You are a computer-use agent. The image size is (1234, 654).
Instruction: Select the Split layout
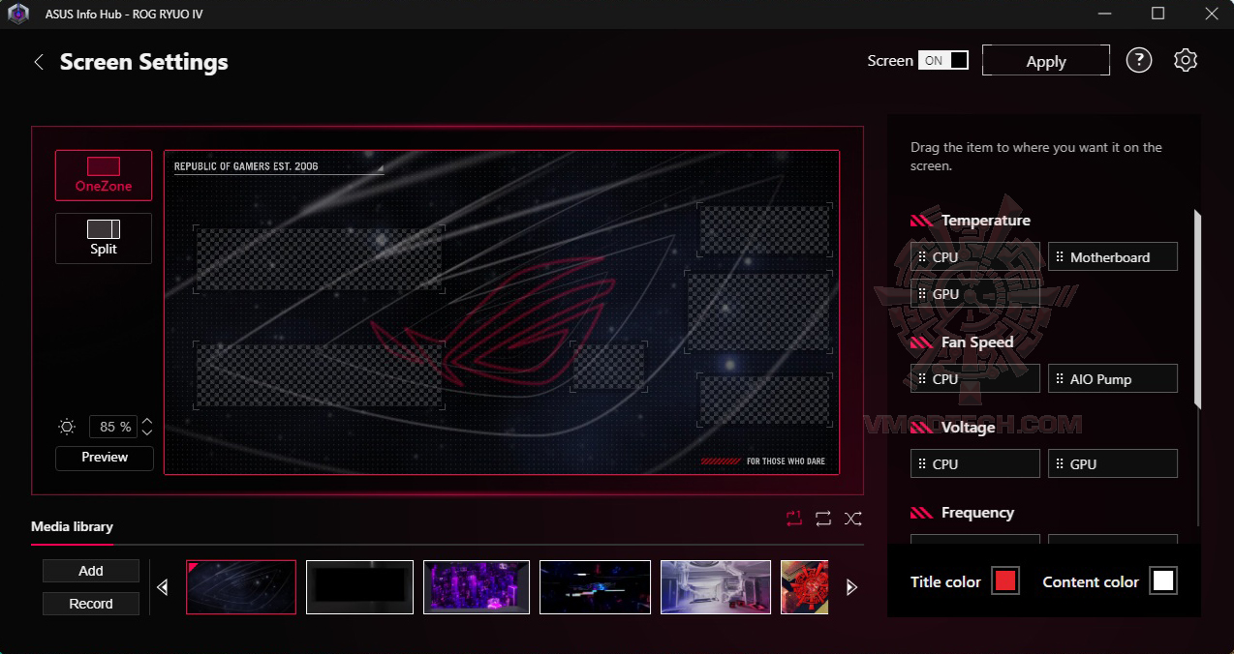104,238
